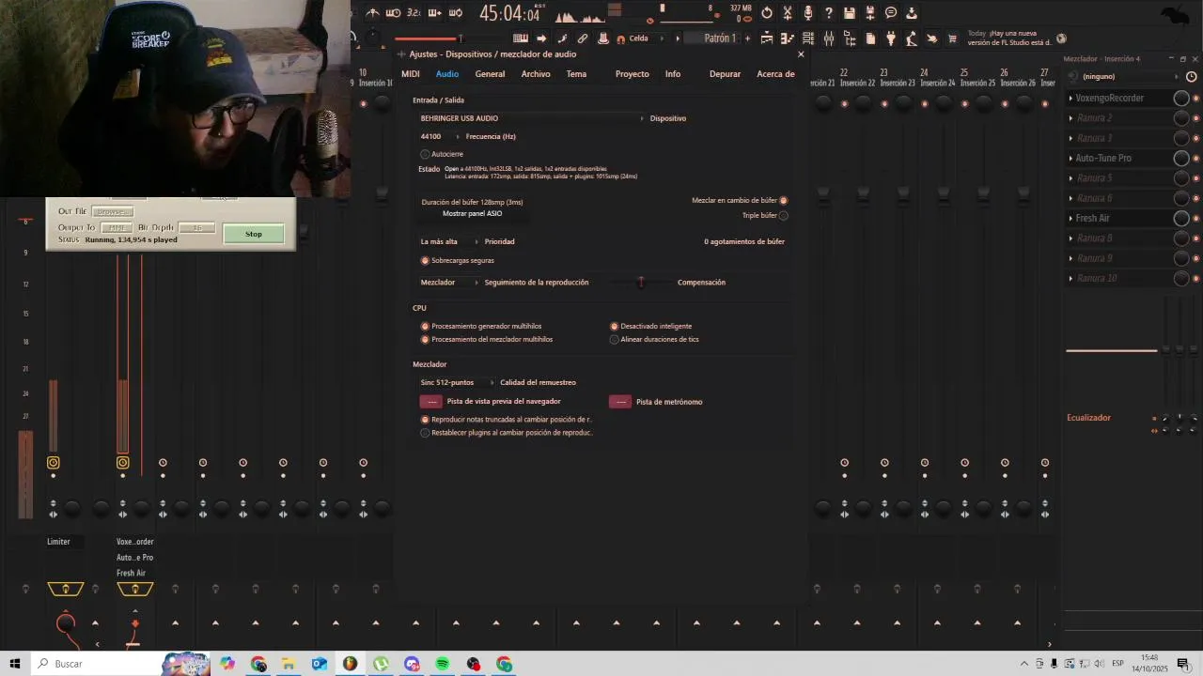
Task: Open the (ninguno) preset dropdown in mixer panel
Action: [1128, 76]
